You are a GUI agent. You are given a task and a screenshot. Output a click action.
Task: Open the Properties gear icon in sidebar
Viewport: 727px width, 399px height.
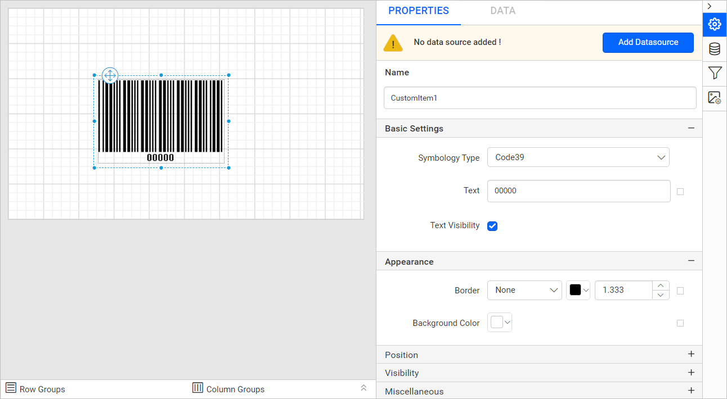pos(715,24)
